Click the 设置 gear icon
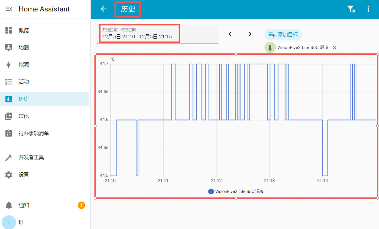Image resolution: width=379 pixels, height=229 pixels. 9,175
